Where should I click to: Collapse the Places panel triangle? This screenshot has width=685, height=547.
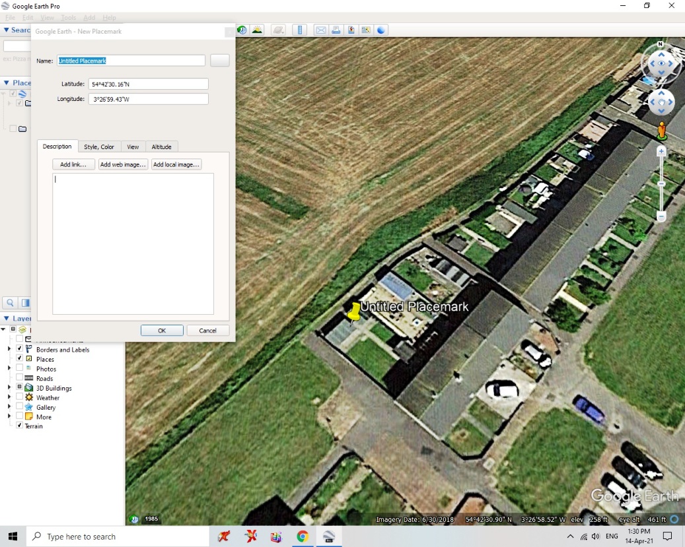click(6, 82)
